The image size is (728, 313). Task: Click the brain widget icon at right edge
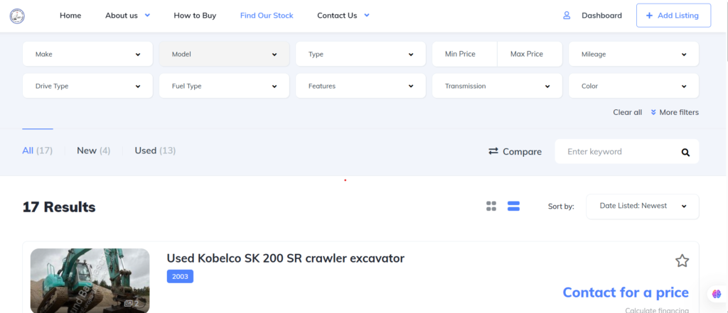pos(716,294)
